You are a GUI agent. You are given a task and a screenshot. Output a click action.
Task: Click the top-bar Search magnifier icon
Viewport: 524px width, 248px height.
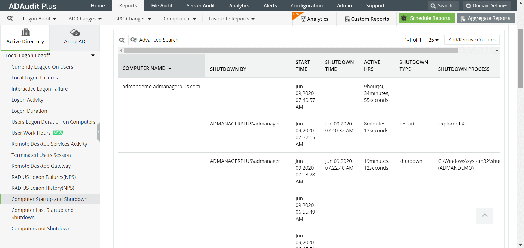click(x=433, y=6)
